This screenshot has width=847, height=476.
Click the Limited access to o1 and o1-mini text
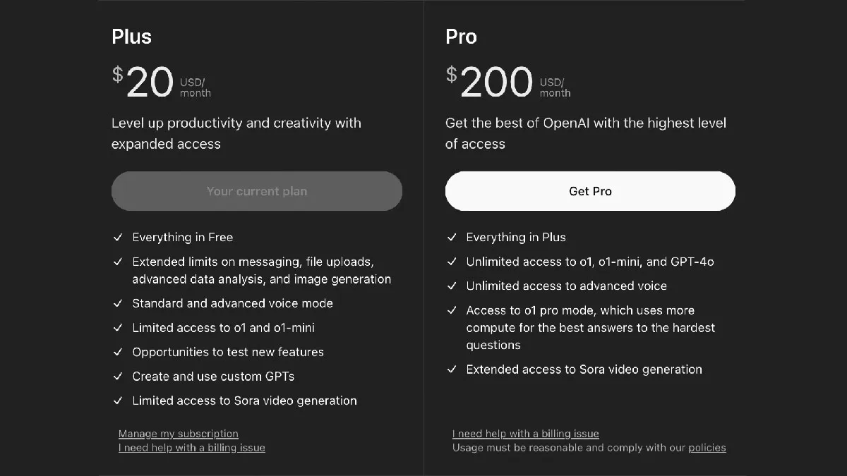(224, 328)
